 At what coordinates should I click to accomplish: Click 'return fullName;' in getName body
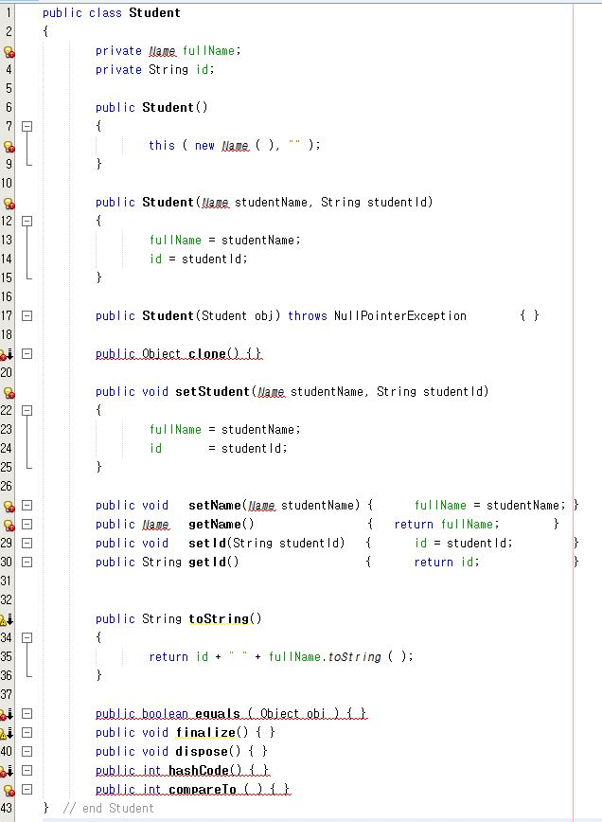[447, 525]
